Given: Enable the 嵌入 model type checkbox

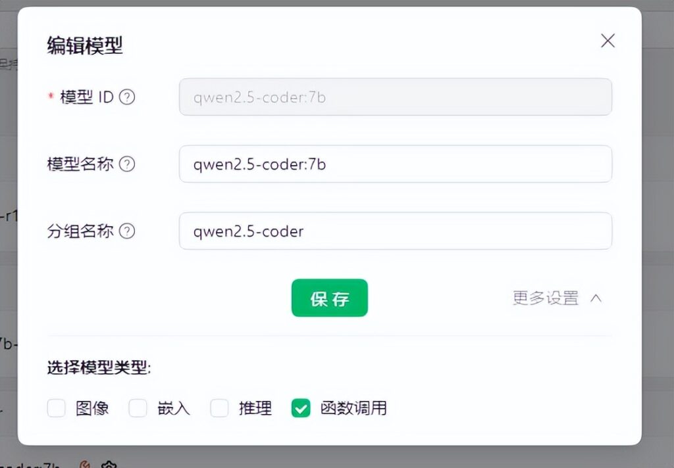Looking at the screenshot, I should pos(138,408).
